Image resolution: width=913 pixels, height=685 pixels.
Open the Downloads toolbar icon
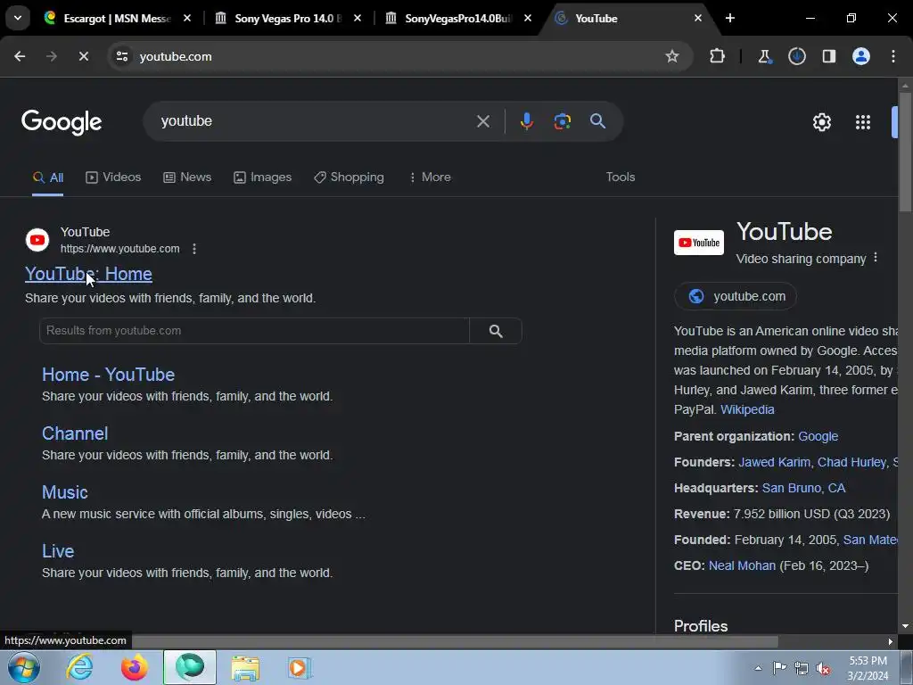tap(796, 56)
